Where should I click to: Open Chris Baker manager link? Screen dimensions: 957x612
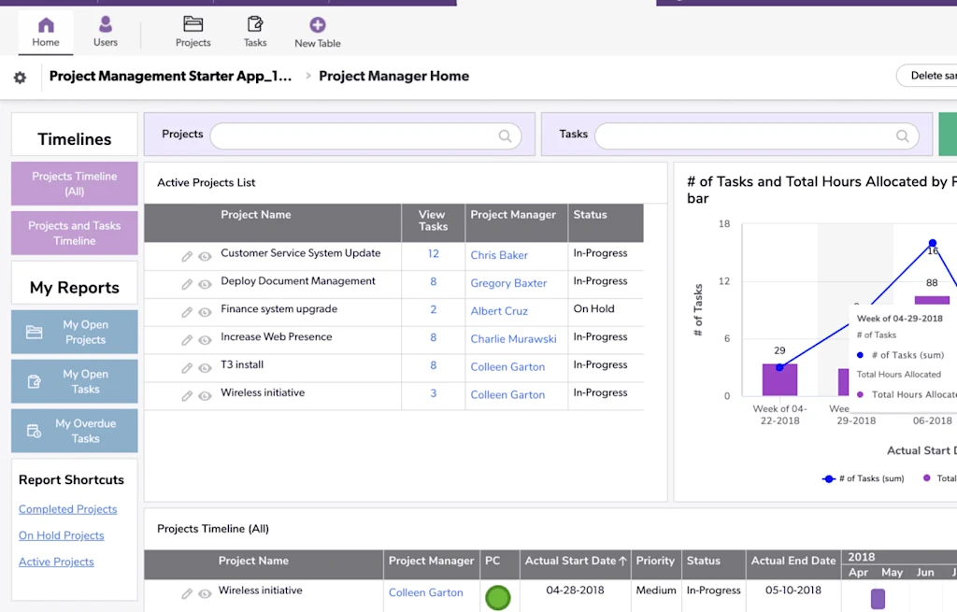point(499,255)
